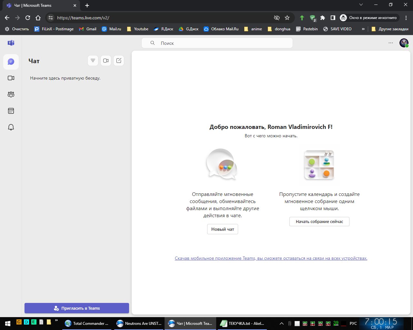Open Chrome three-dot main menu

406,18
